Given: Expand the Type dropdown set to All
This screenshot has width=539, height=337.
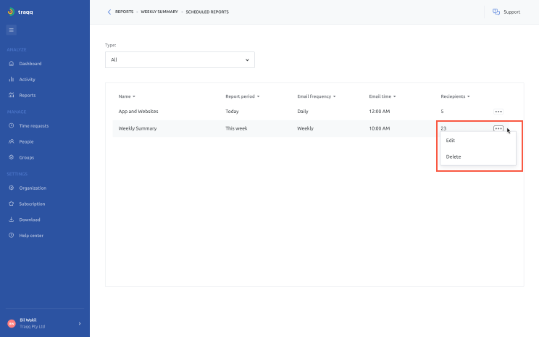Looking at the screenshot, I should (x=180, y=59).
